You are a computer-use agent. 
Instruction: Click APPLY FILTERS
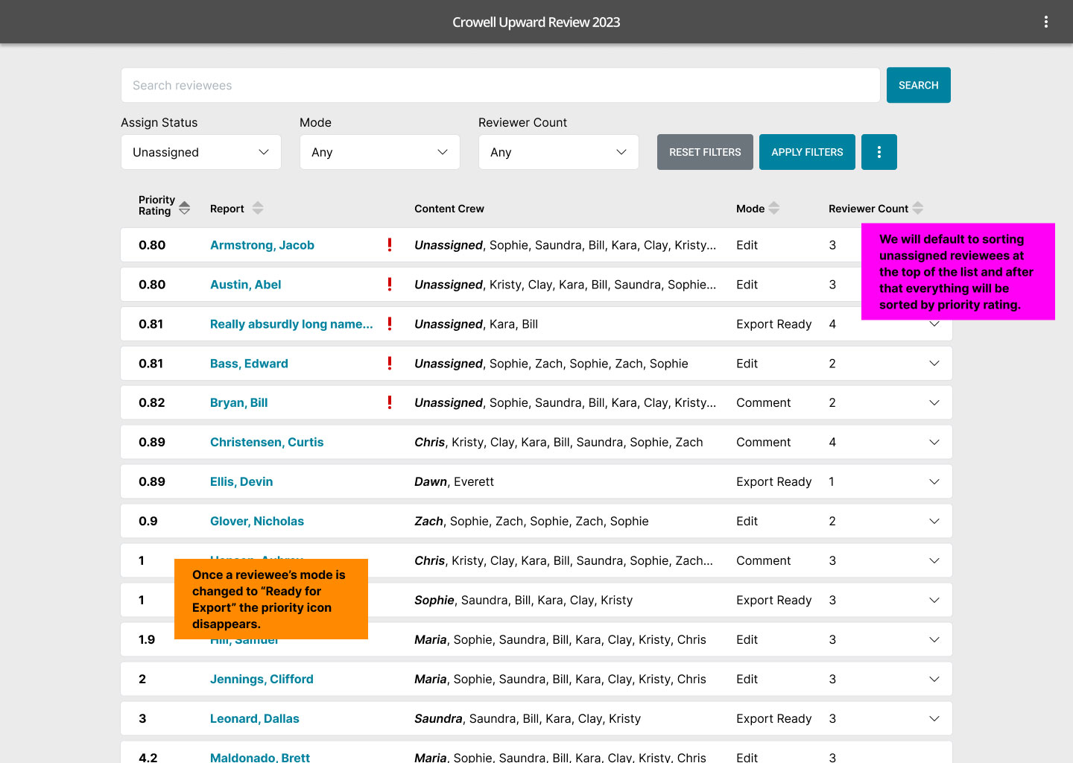point(807,152)
